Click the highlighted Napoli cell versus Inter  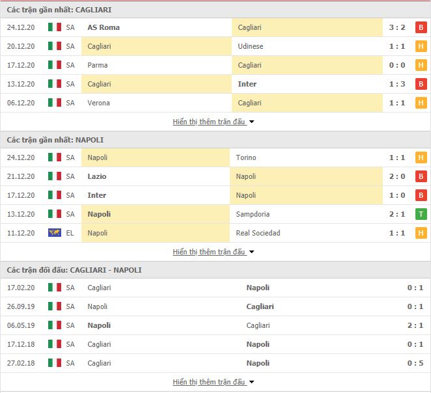pyautogui.click(x=306, y=195)
